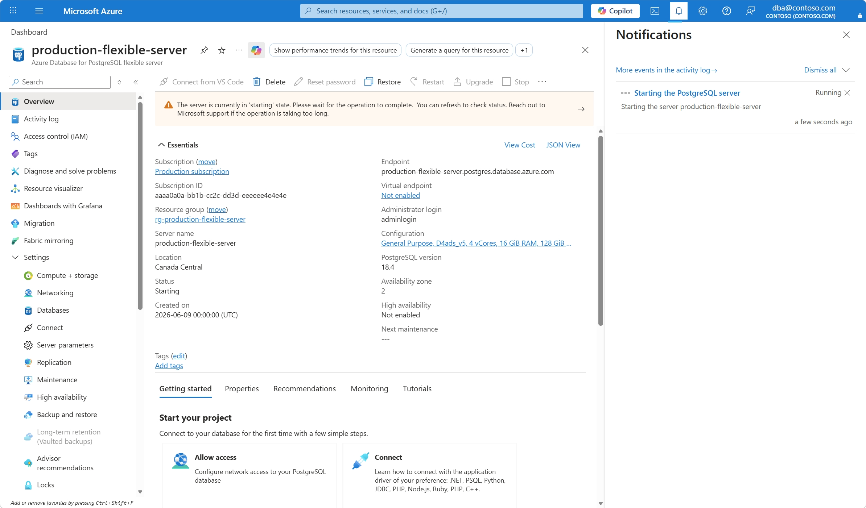This screenshot has height=508, width=866.
Task: Click Generate a query for this resource
Action: (459, 50)
